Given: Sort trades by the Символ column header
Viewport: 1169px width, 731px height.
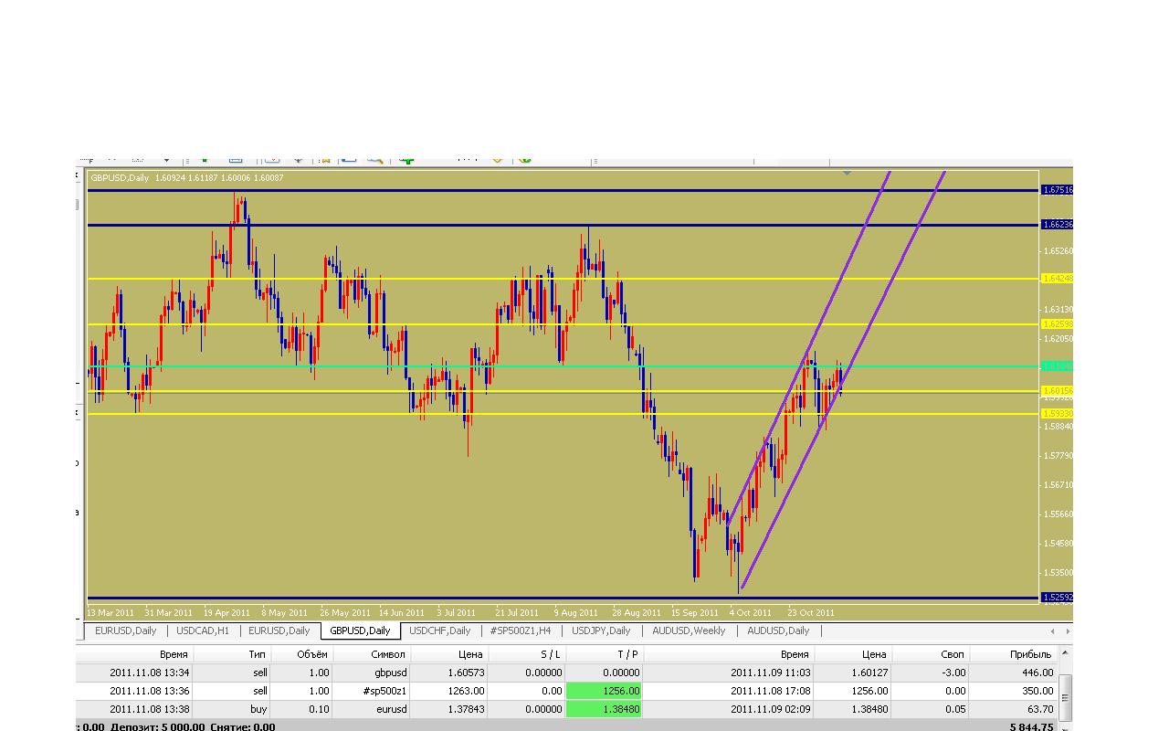Looking at the screenshot, I should [372, 654].
